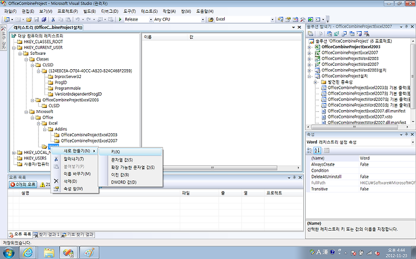Open the Release configuration dropdown
The height and width of the screenshot is (259, 416).
pos(151,20)
